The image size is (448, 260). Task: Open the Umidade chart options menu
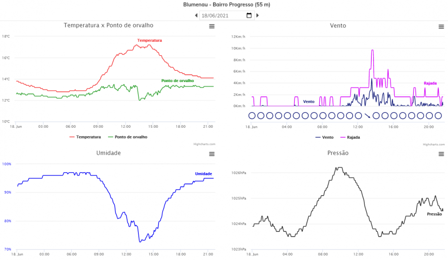pos(212,154)
